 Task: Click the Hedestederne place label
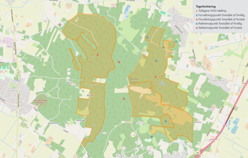click(x=54, y=123)
